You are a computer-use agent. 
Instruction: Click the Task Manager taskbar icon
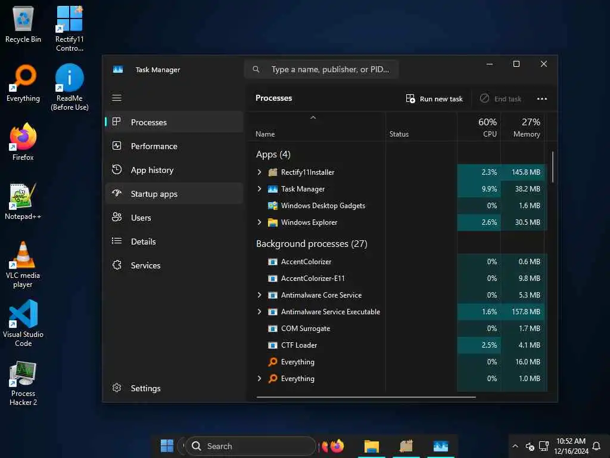click(x=441, y=446)
